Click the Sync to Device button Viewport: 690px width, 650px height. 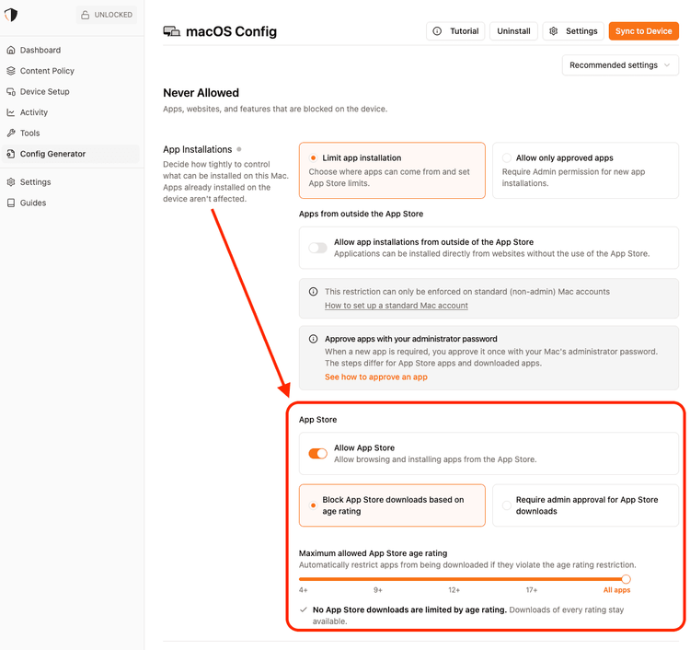pyautogui.click(x=643, y=31)
